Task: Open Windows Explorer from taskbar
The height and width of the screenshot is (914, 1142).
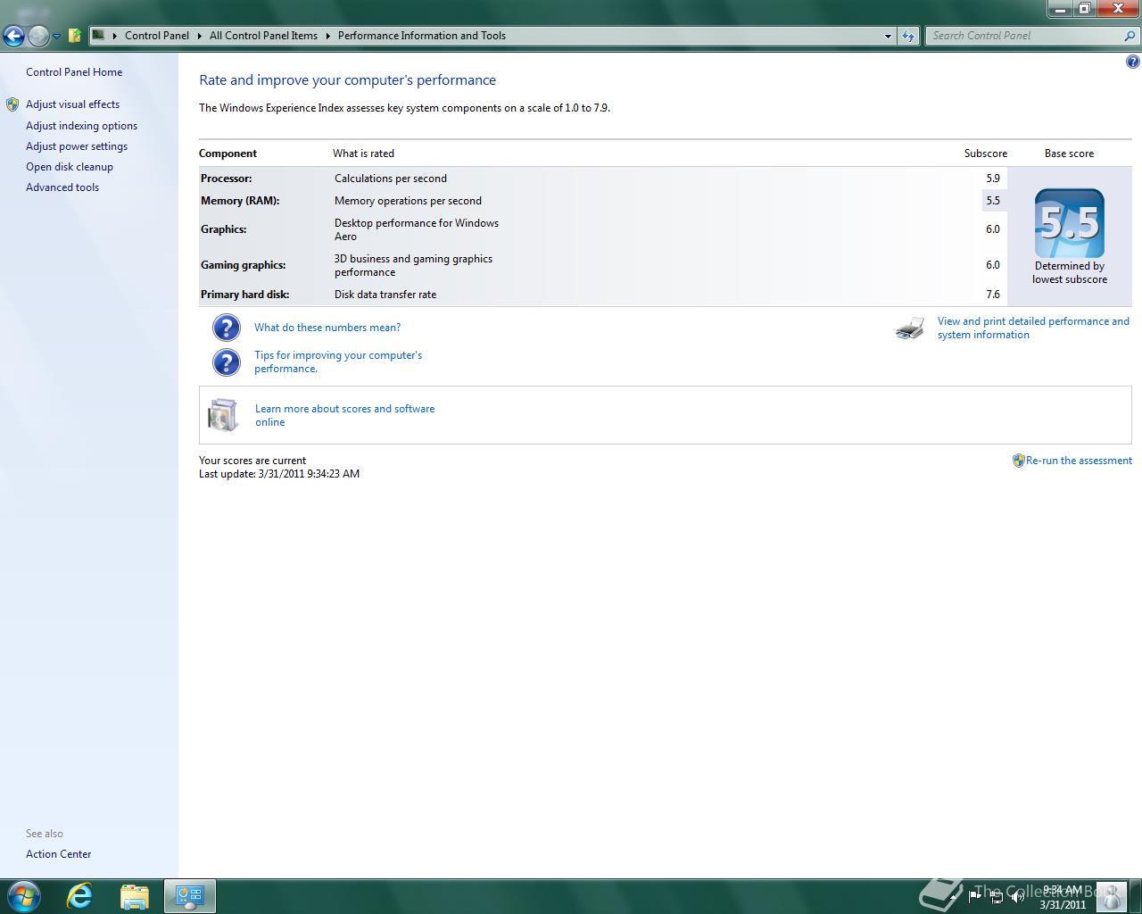Action: point(134,896)
